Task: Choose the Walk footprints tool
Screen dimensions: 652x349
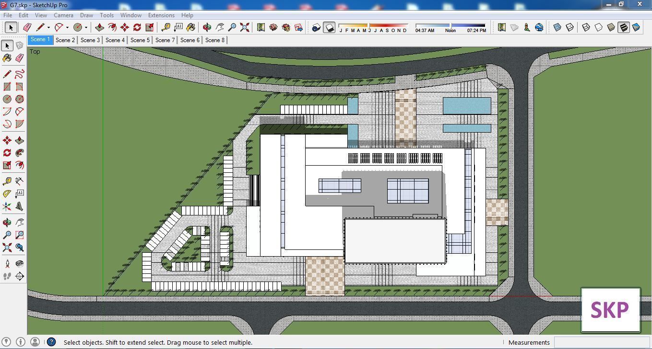Action: [7, 276]
